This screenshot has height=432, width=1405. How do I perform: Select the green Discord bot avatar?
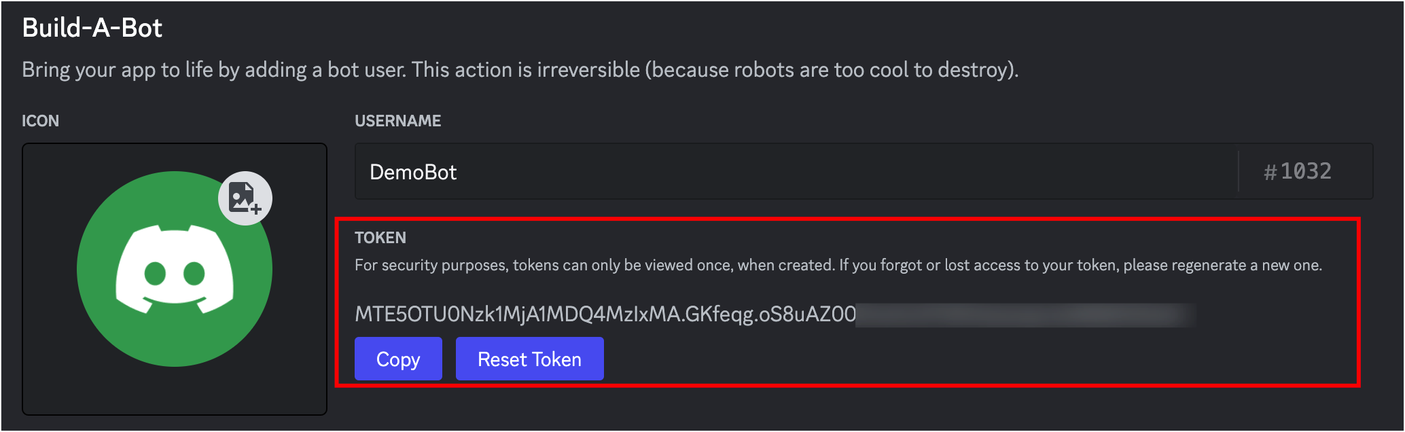tap(175, 269)
